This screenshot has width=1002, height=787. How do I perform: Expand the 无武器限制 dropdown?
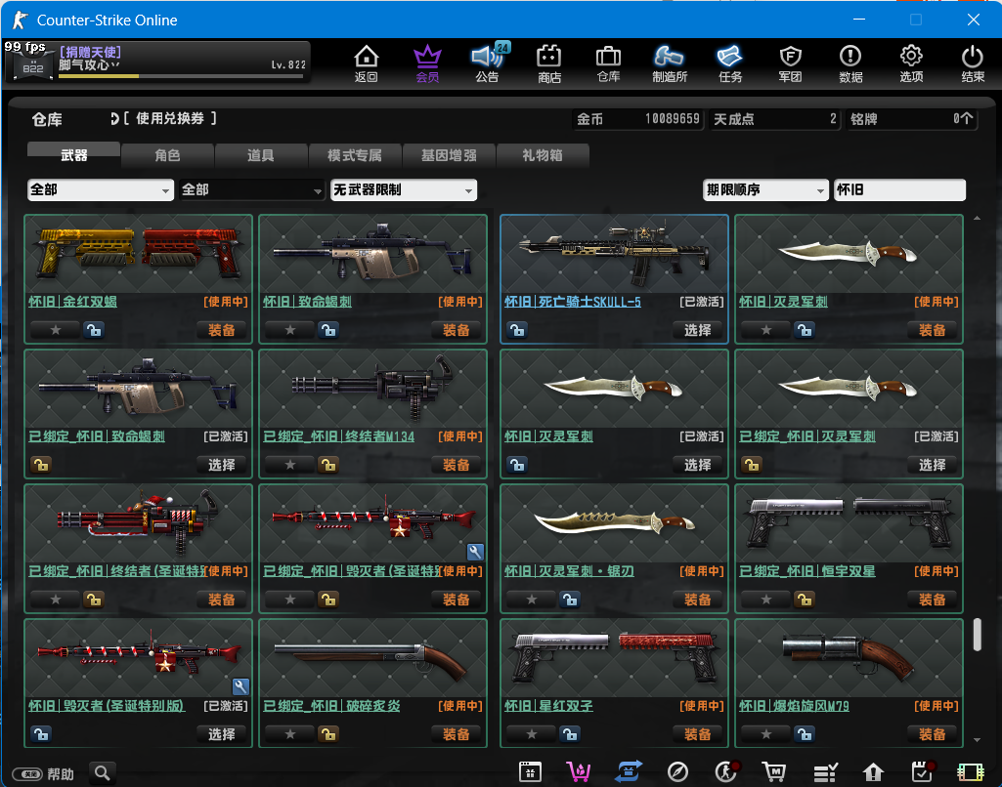(x=403, y=189)
